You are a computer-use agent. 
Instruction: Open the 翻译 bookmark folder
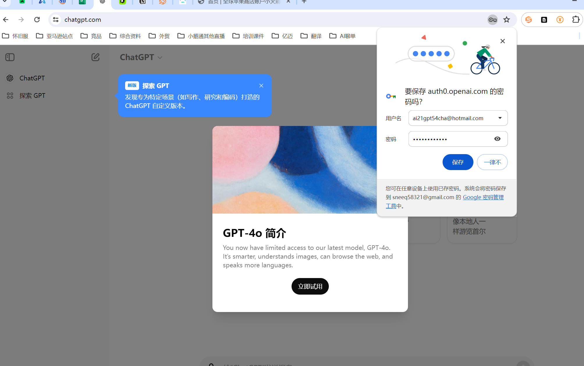pyautogui.click(x=311, y=36)
